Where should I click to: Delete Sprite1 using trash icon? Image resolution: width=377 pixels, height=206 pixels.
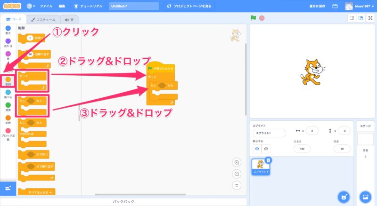268,160
